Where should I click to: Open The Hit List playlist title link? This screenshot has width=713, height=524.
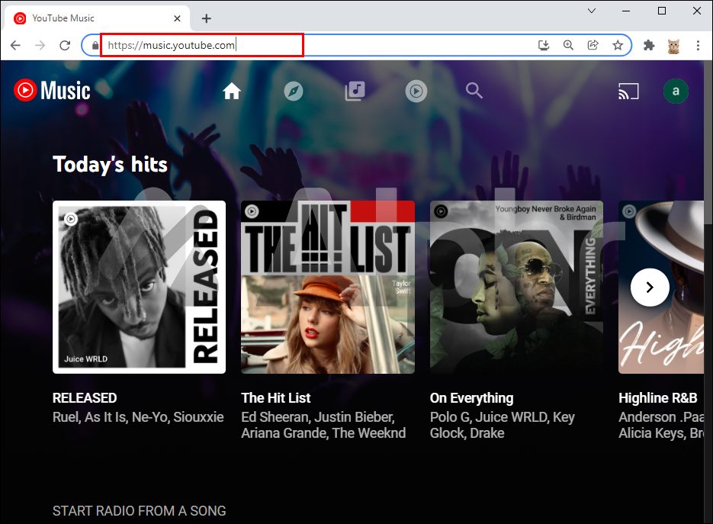click(x=276, y=397)
